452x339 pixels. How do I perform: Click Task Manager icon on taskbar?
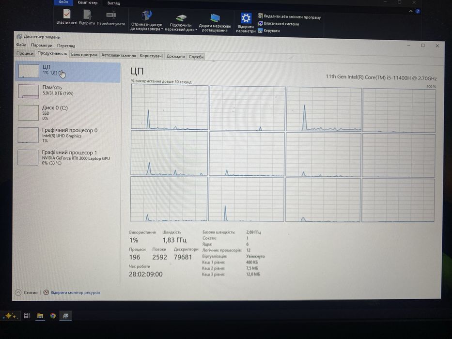click(65, 316)
